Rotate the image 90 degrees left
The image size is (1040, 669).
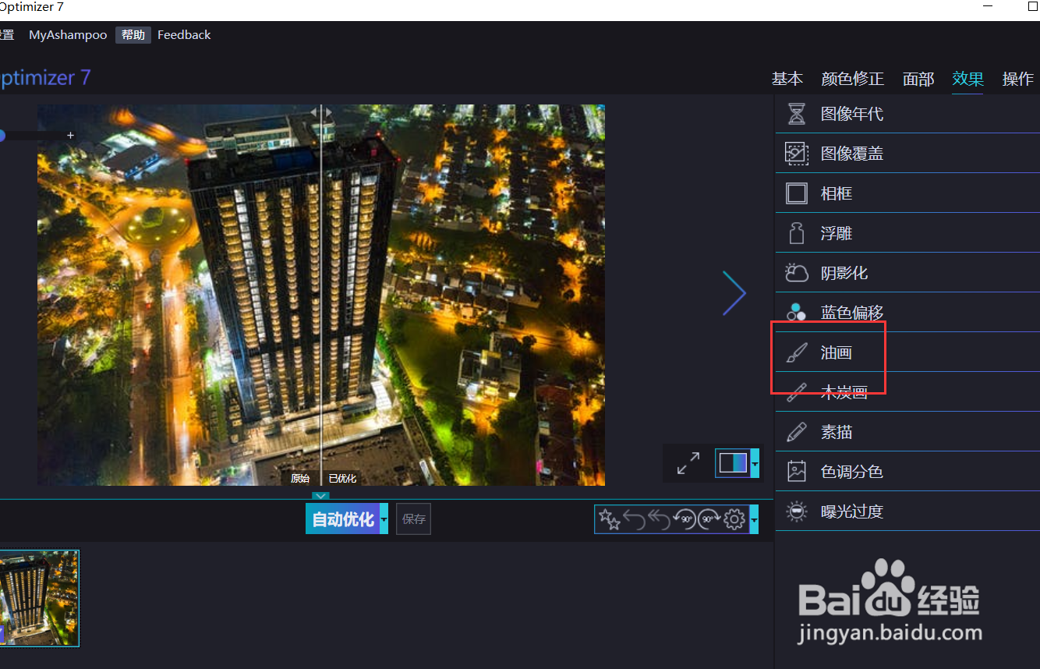pos(684,519)
